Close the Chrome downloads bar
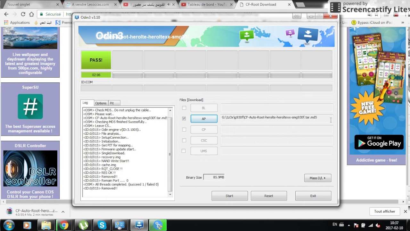 [405, 211]
